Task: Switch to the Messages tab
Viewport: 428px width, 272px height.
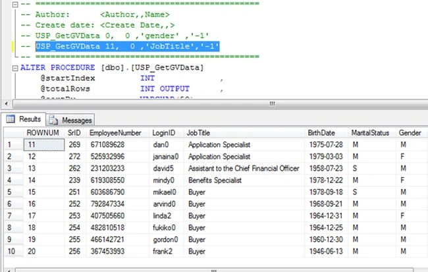Action: pyautogui.click(x=70, y=120)
